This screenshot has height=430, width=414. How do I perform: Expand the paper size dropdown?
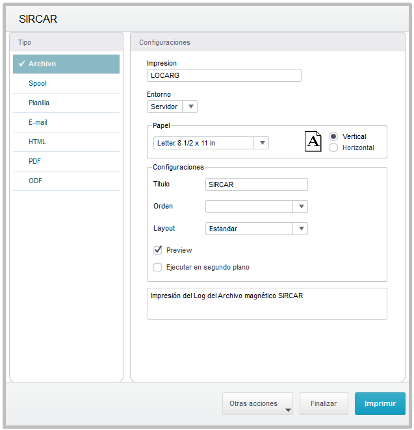point(261,143)
